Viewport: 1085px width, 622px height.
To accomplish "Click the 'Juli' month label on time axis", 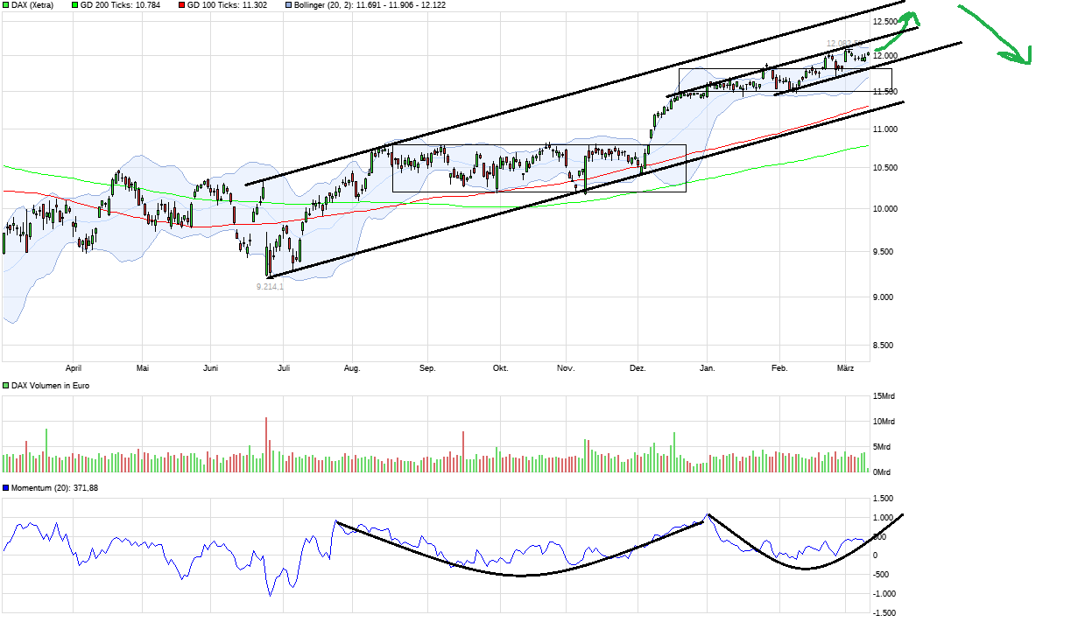I will (283, 368).
